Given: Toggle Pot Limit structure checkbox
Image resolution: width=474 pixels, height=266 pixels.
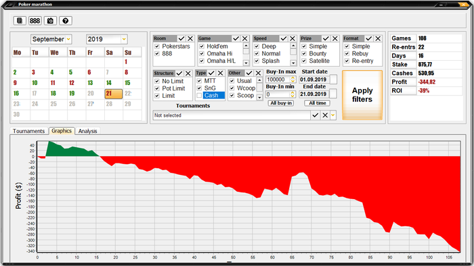Looking at the screenshot, I should tap(157, 88).
